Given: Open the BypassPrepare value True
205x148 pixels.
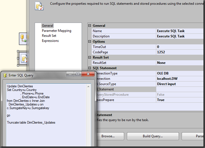Looking at the screenshot, I should 180,100.
